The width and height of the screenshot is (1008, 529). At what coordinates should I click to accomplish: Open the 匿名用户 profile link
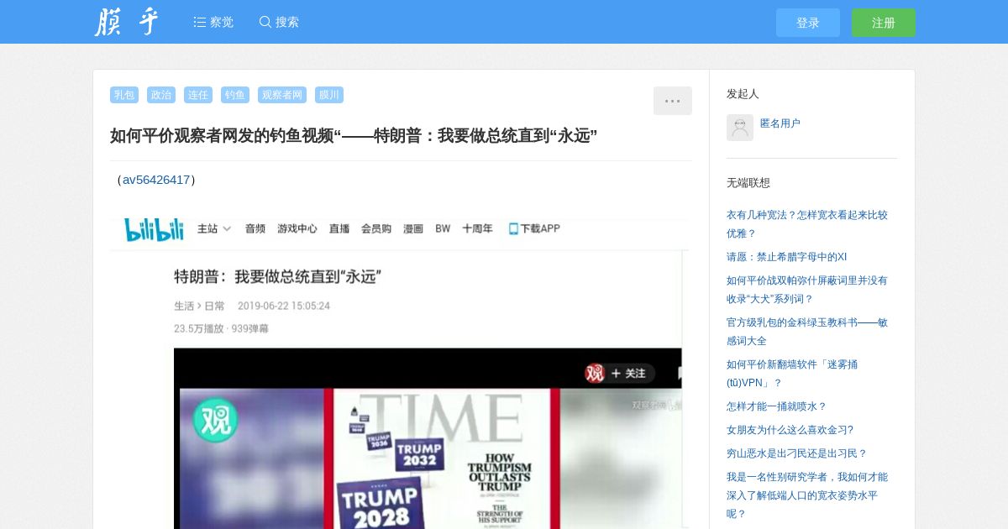pos(780,123)
